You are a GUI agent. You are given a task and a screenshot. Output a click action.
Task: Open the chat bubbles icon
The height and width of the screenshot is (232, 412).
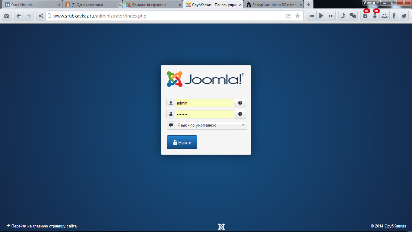click(x=353, y=16)
